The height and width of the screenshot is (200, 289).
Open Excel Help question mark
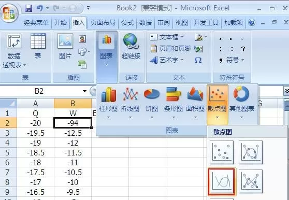(x=252, y=23)
